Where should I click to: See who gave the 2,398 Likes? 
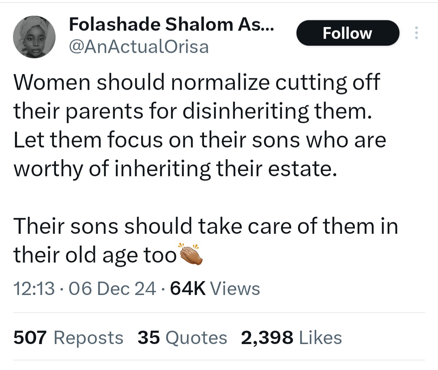(x=291, y=338)
